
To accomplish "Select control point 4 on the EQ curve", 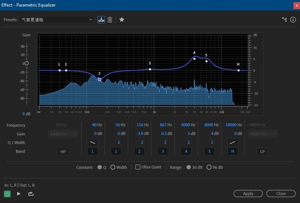I will [194, 59].
